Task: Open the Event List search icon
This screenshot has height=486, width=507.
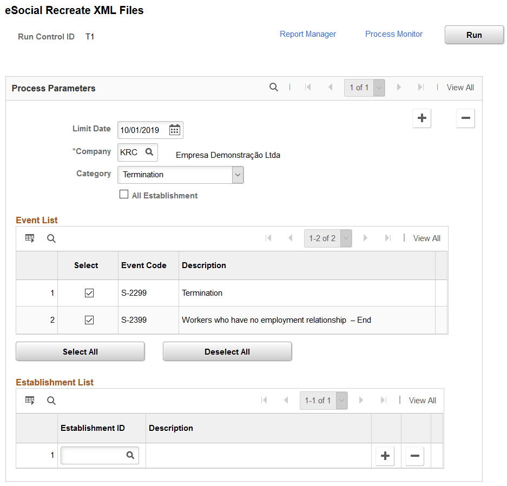Action: click(x=51, y=238)
